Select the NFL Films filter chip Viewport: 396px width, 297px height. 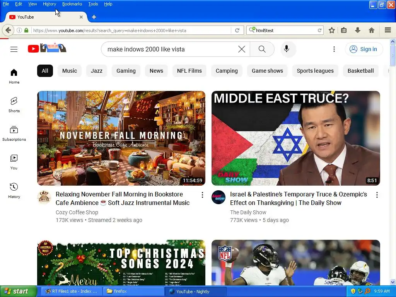point(189,71)
